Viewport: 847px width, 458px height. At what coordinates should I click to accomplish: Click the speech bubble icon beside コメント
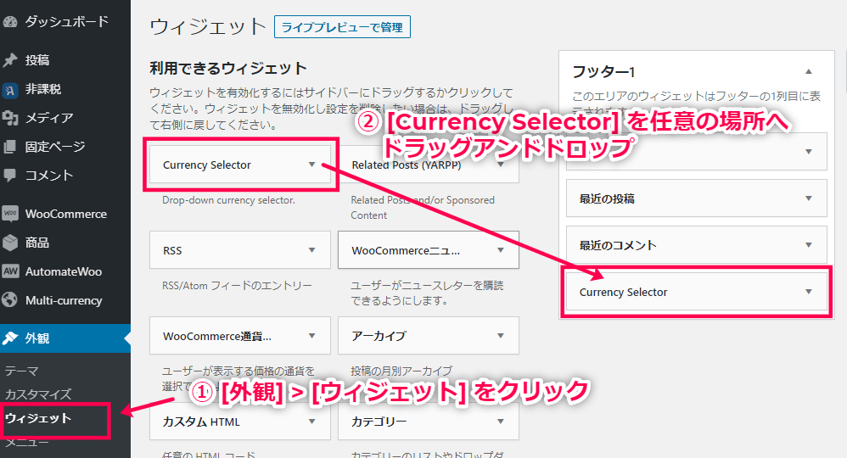click(10, 175)
